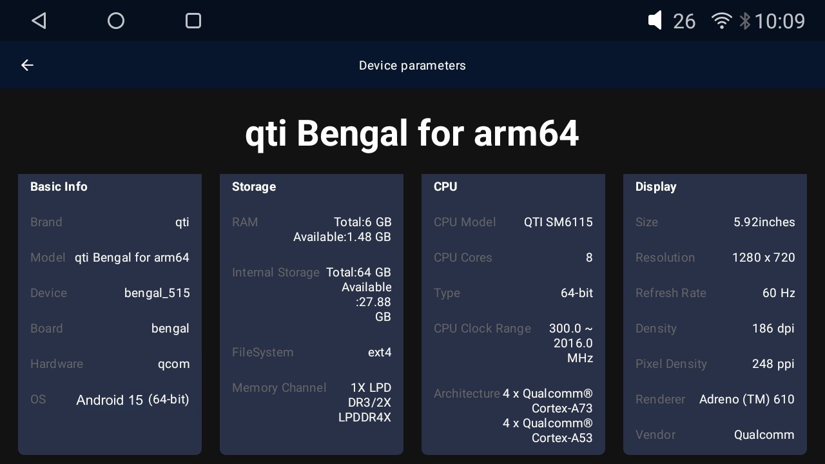Tap the Bluetooth status icon

[x=745, y=21]
